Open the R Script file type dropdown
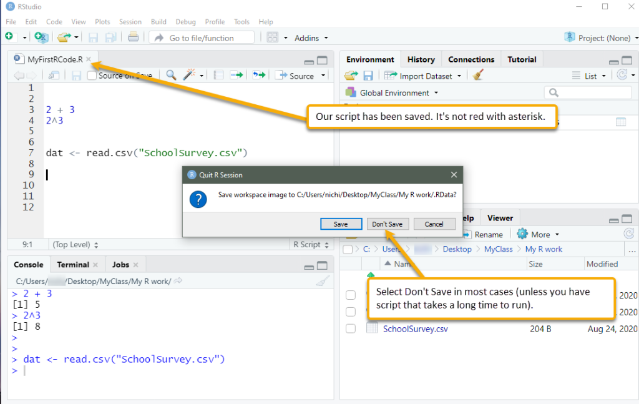639x404 pixels. click(x=311, y=245)
